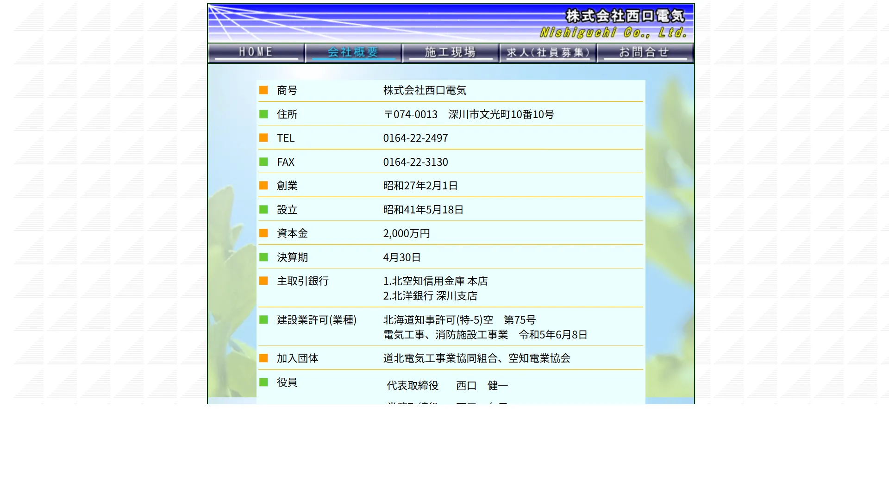This screenshot has width=889, height=500.
Task: Click the green bullet beside 役員
Action: [263, 382]
